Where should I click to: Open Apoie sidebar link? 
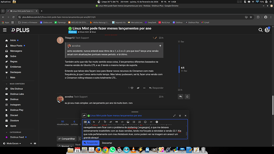tap(13, 126)
